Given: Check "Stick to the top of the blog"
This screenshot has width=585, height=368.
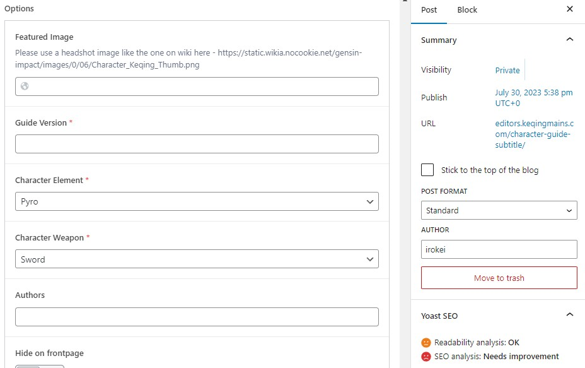Looking at the screenshot, I should [427, 169].
